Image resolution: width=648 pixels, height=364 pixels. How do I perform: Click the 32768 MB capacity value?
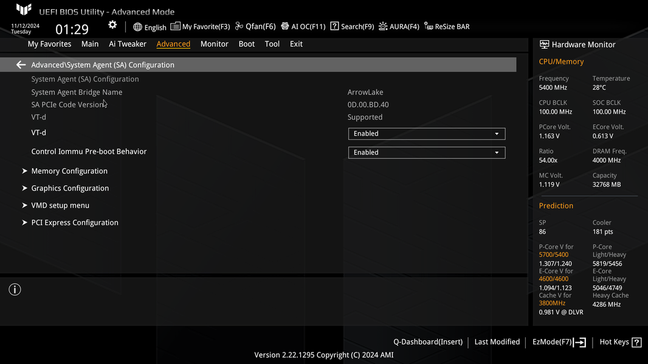[x=606, y=184]
